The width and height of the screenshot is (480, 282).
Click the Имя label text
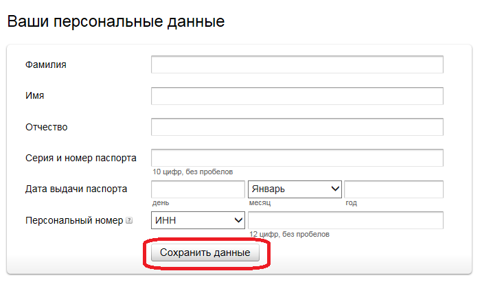coord(35,96)
